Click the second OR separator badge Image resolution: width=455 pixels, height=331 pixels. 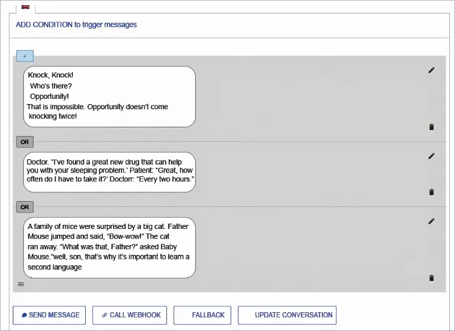(25, 207)
